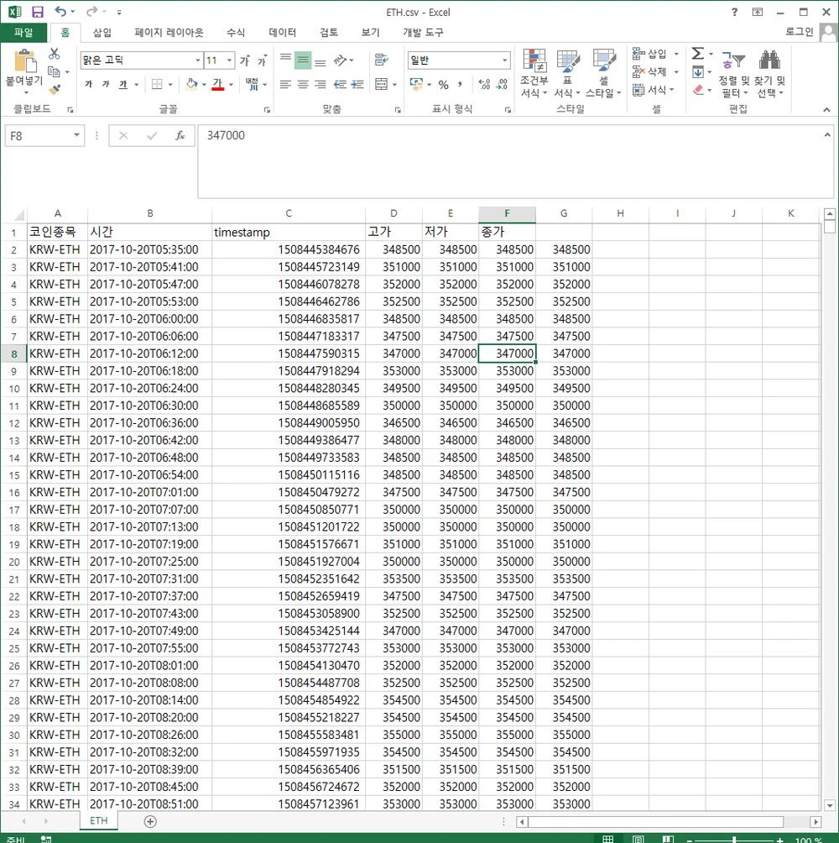This screenshot has height=843, width=839.
Task: Apply percent style number format
Action: pos(443,85)
